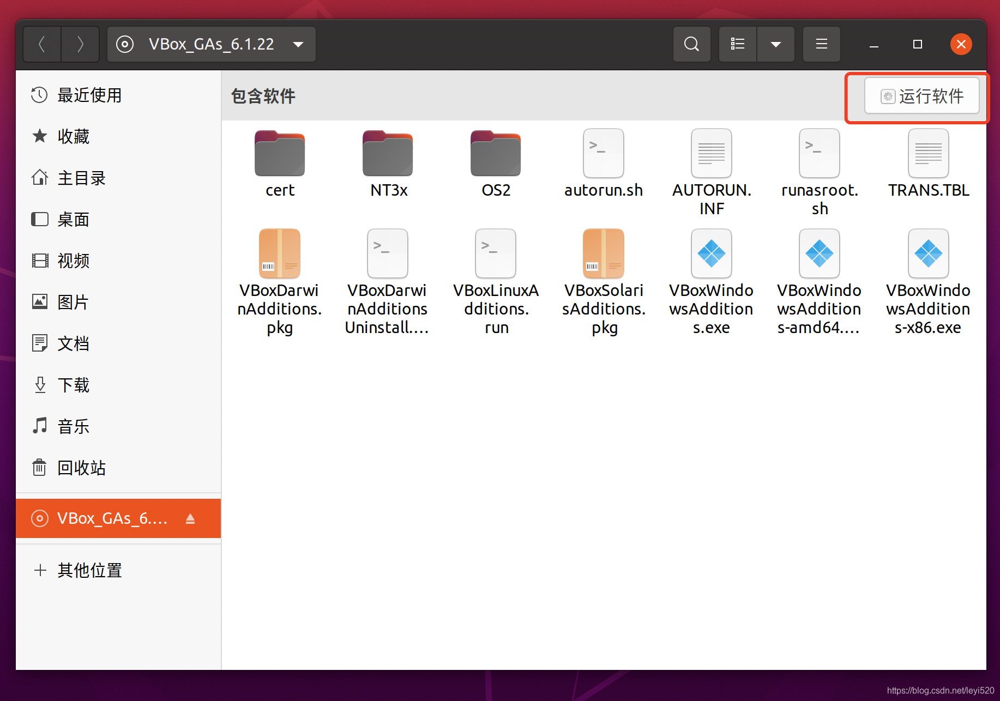Click the 'VBoxWindowsAdditions-x86.exe' name label

928,309
